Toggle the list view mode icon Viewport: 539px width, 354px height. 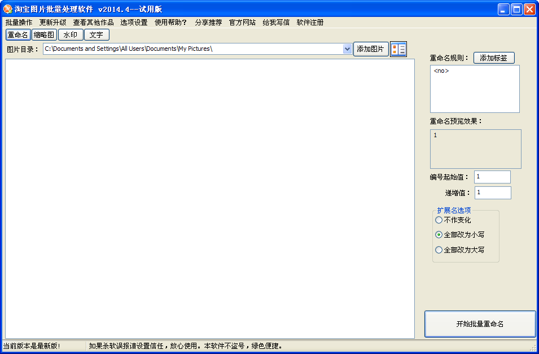pos(398,49)
